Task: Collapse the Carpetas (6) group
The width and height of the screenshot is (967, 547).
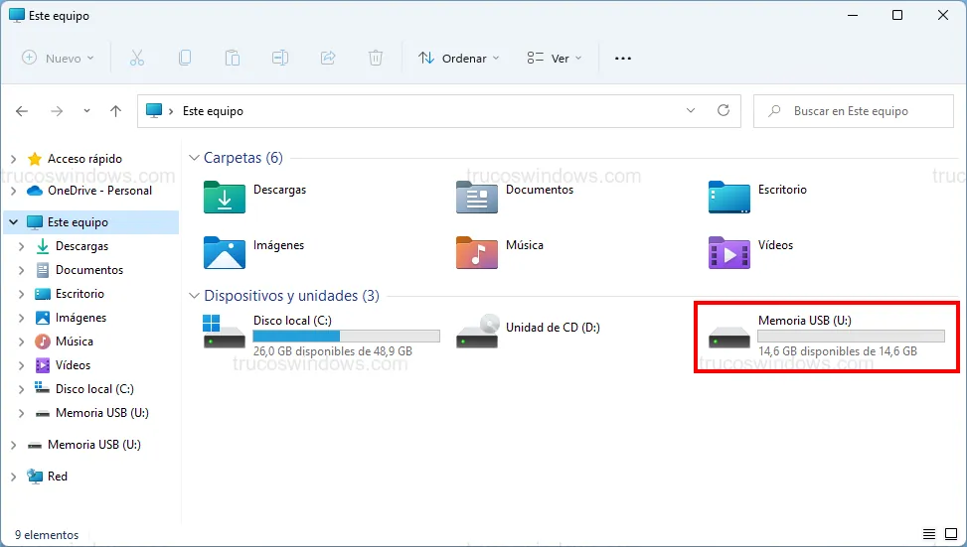Action: 194,158
